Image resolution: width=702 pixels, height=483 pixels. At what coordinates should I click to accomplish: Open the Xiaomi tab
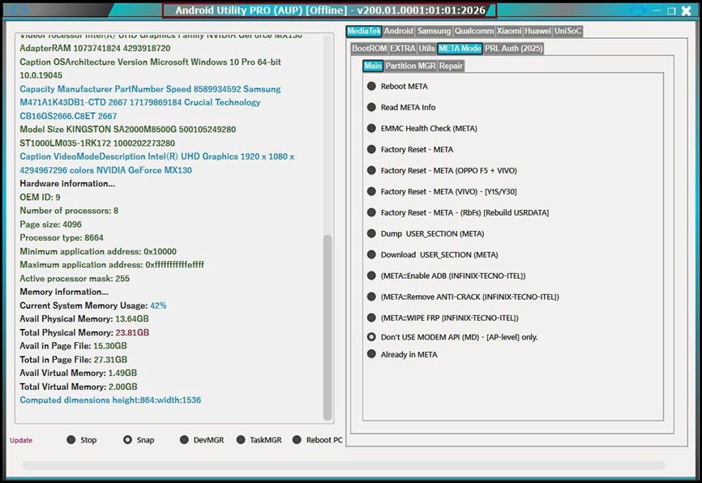click(x=509, y=31)
